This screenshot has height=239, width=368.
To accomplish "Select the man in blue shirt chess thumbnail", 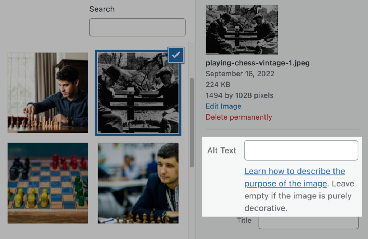I will (48, 93).
